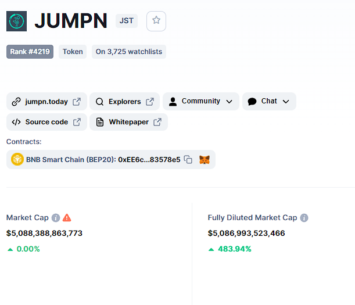Click the Explorers magnifier icon
Viewport: 355px width, 305px height.
[99, 102]
